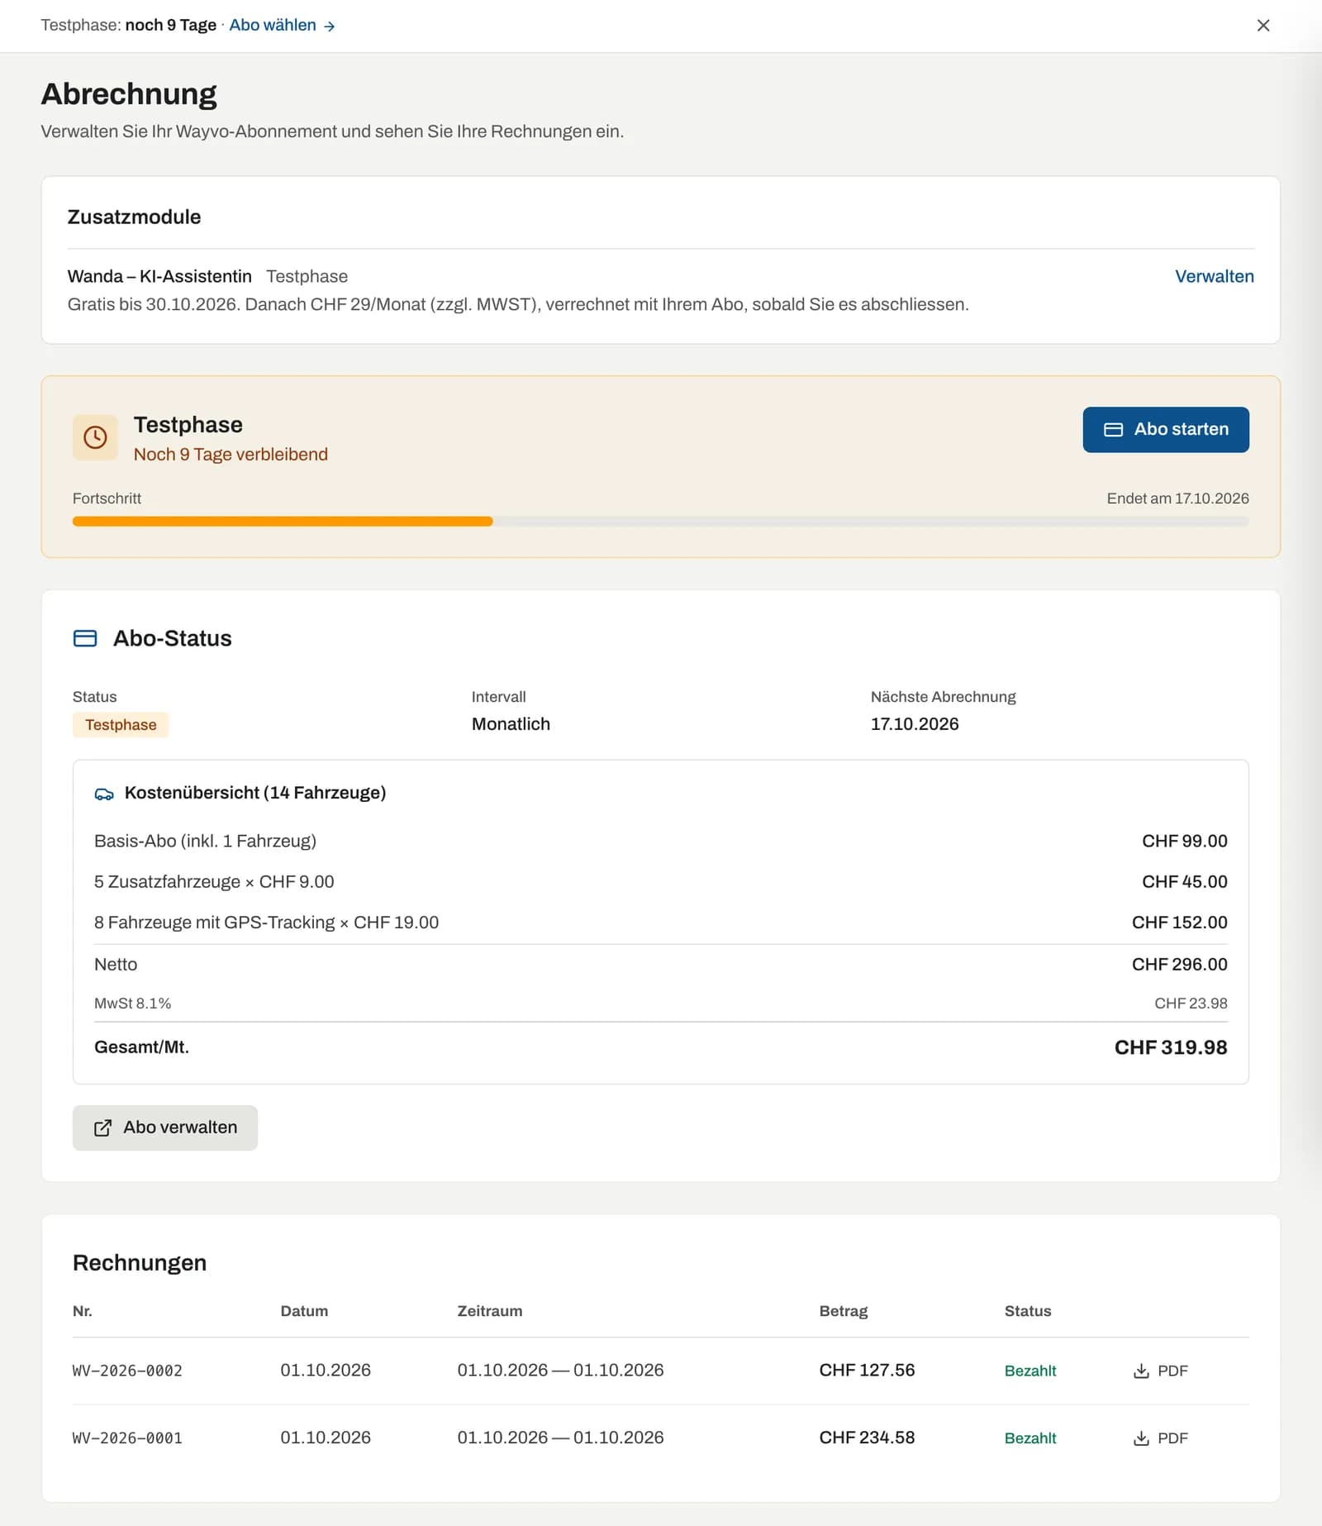Click the credit card icon beside 'Abo-Status'
1322x1526 pixels.
85,638
